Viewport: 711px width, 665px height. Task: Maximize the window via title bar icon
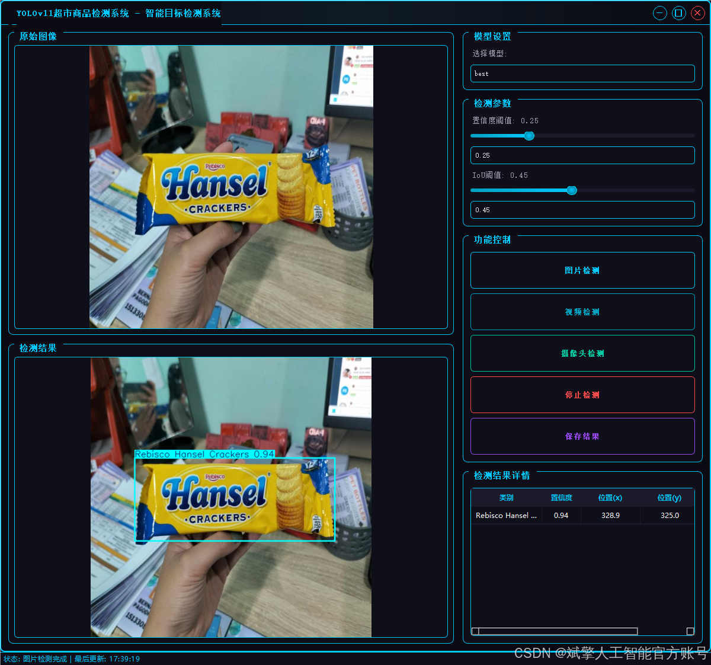[679, 13]
